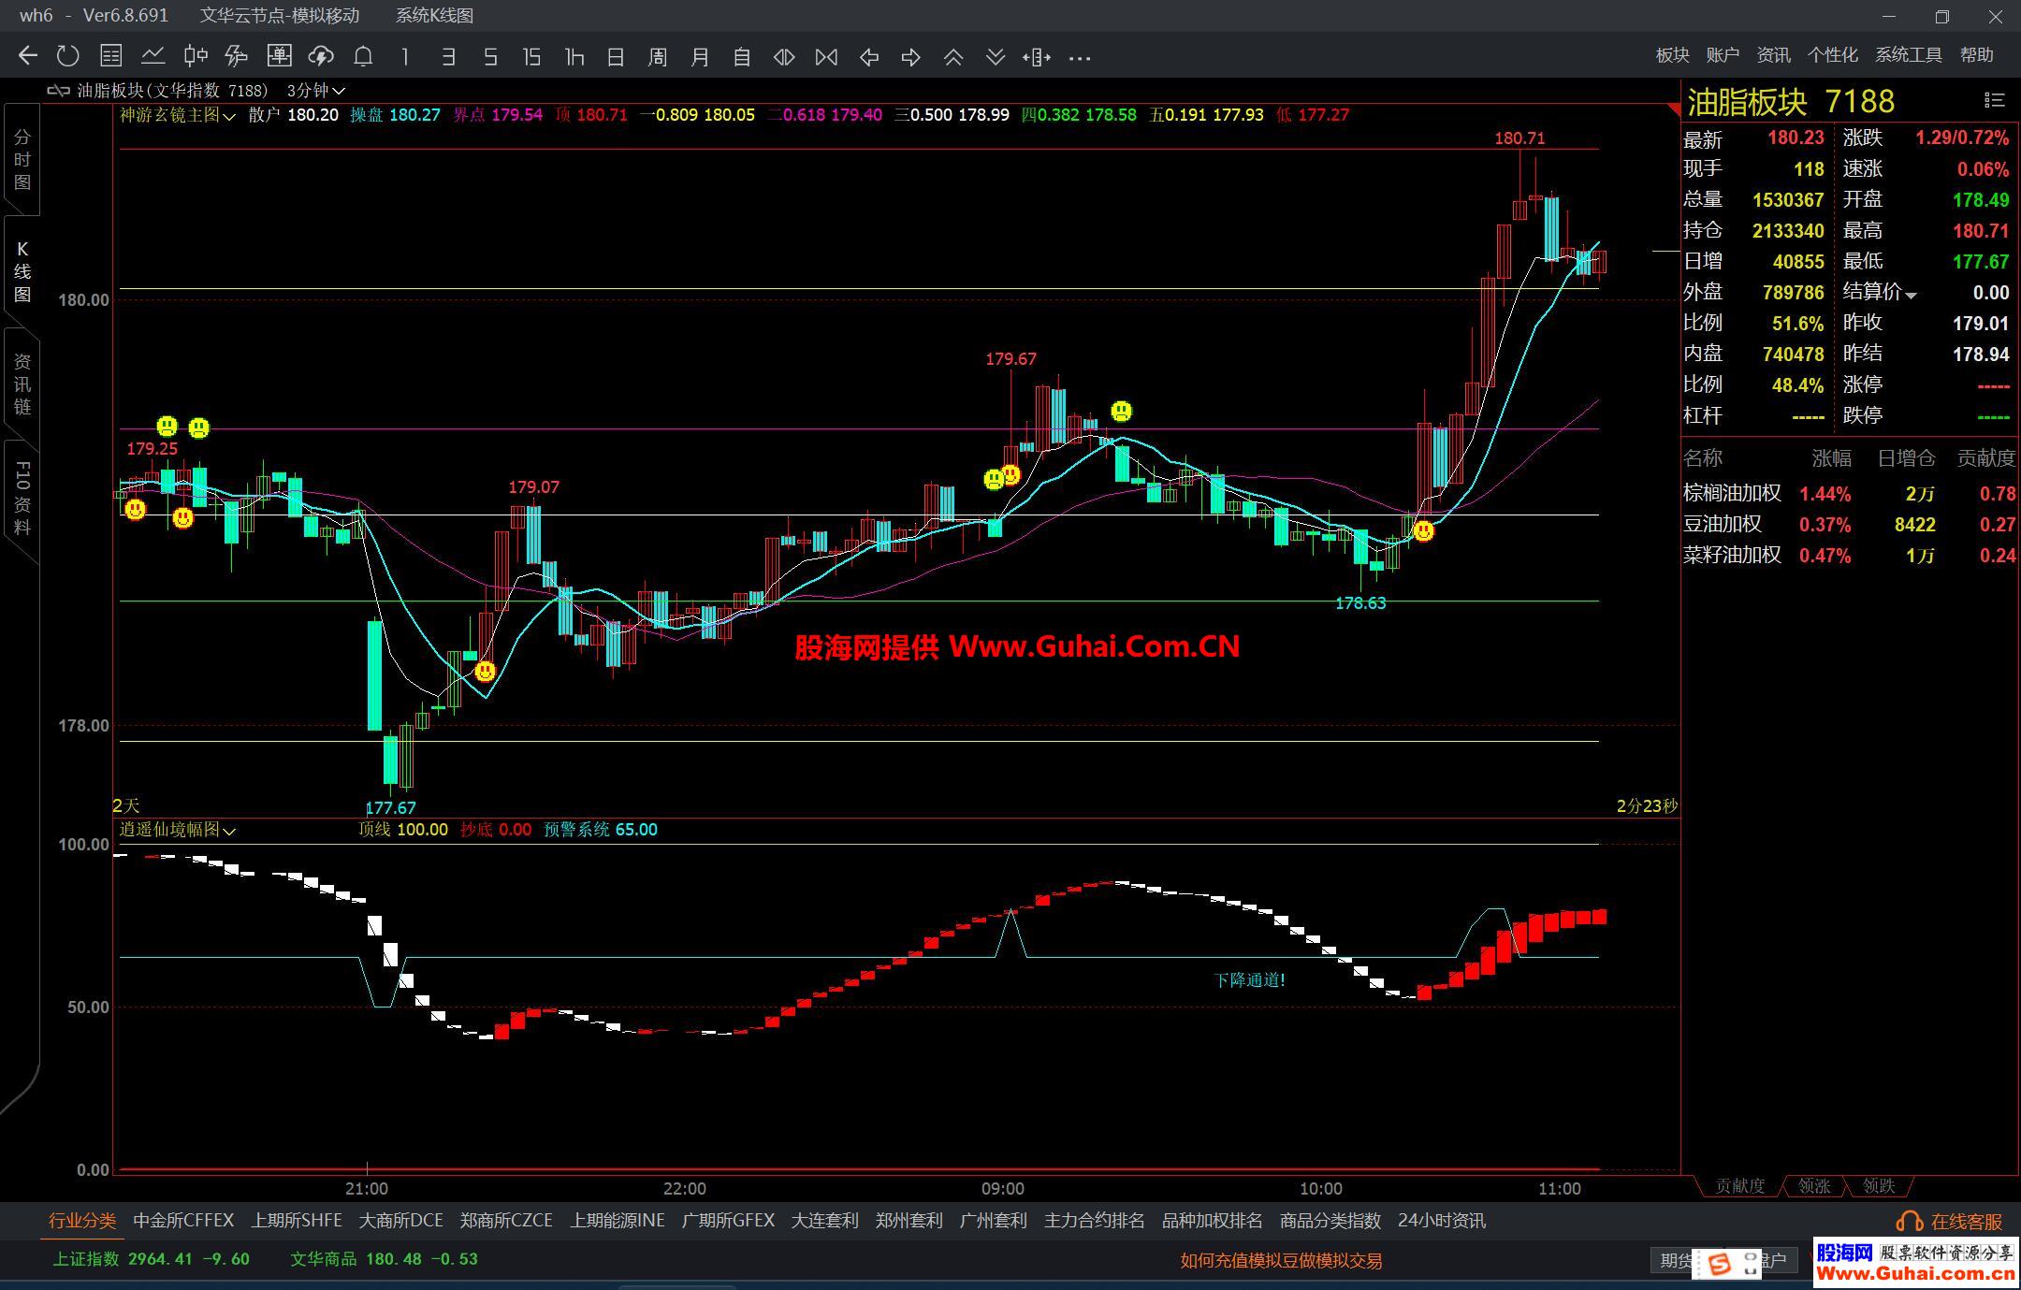Click the move chart right arrow icon

[910, 57]
